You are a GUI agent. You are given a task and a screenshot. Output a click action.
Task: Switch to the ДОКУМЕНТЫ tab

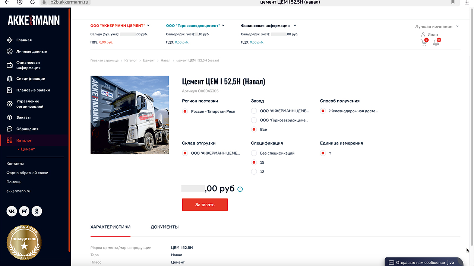(x=164, y=227)
